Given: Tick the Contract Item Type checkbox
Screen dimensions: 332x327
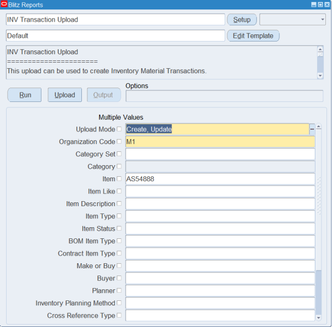Looking at the screenshot, I should point(119,253).
